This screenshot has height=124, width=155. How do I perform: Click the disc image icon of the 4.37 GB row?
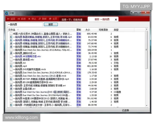11,92
